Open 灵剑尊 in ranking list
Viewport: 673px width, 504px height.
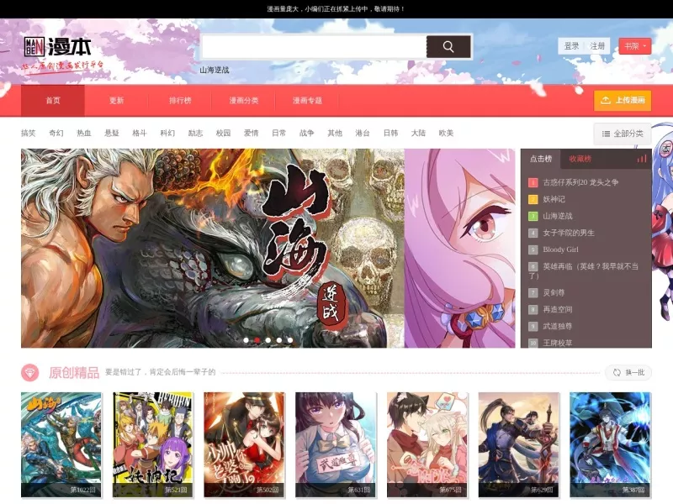click(x=554, y=292)
